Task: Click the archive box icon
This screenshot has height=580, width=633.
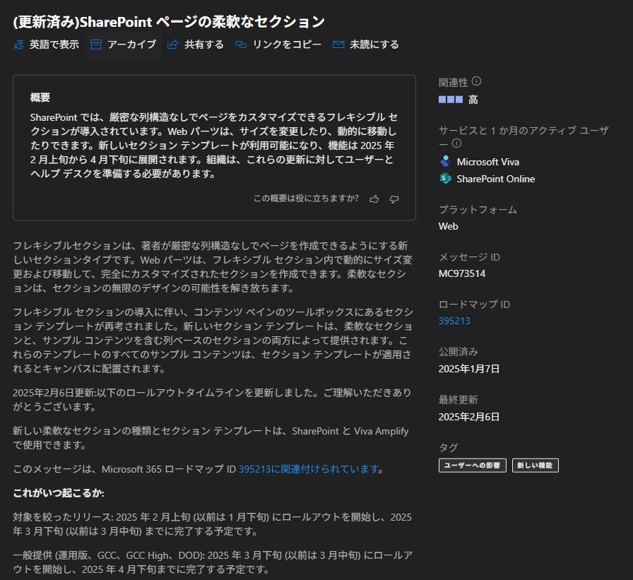Action: point(95,45)
